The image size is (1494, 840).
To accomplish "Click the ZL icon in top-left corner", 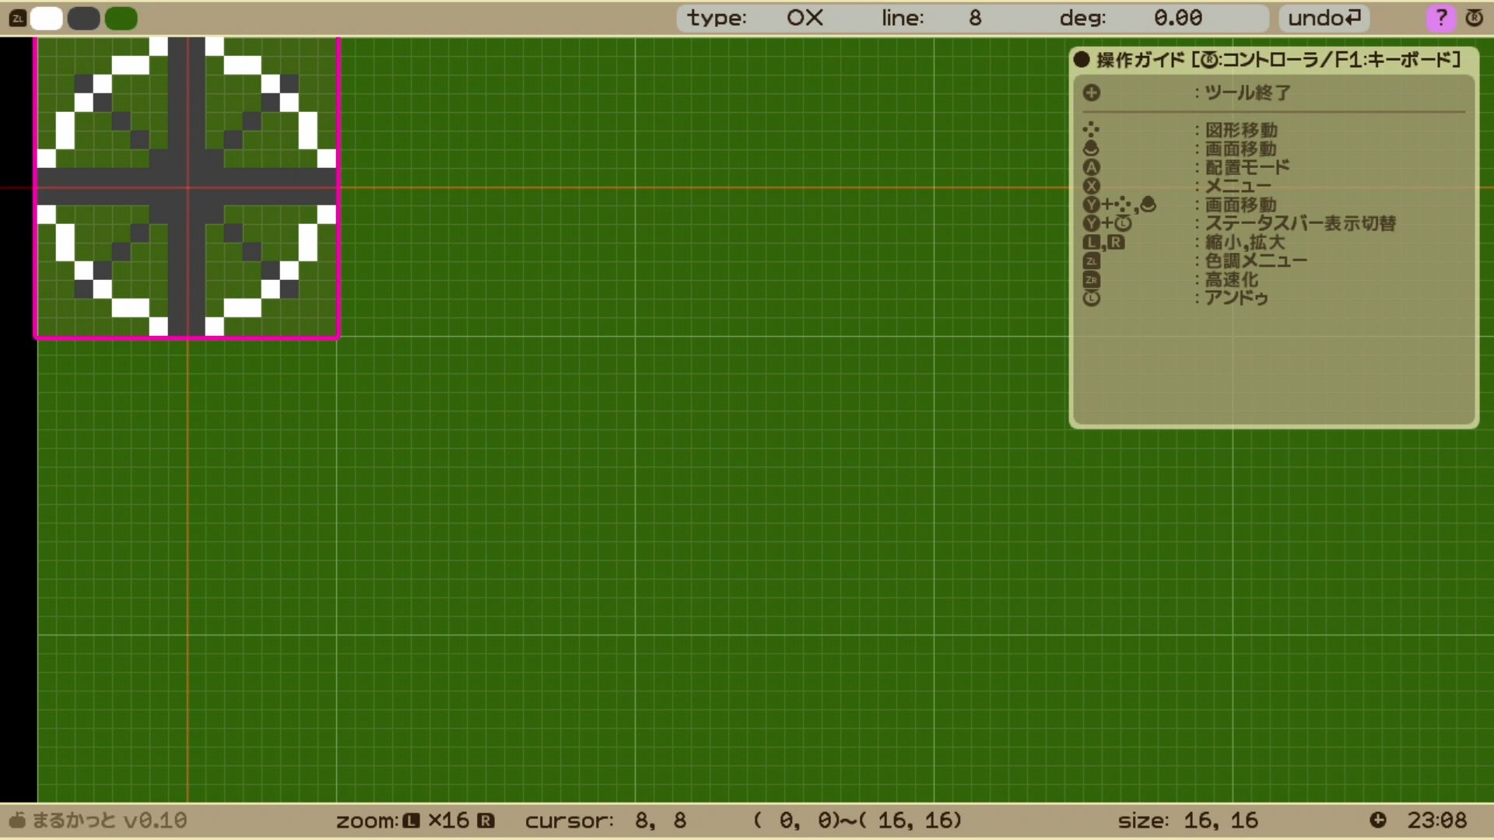I will pos(17,19).
